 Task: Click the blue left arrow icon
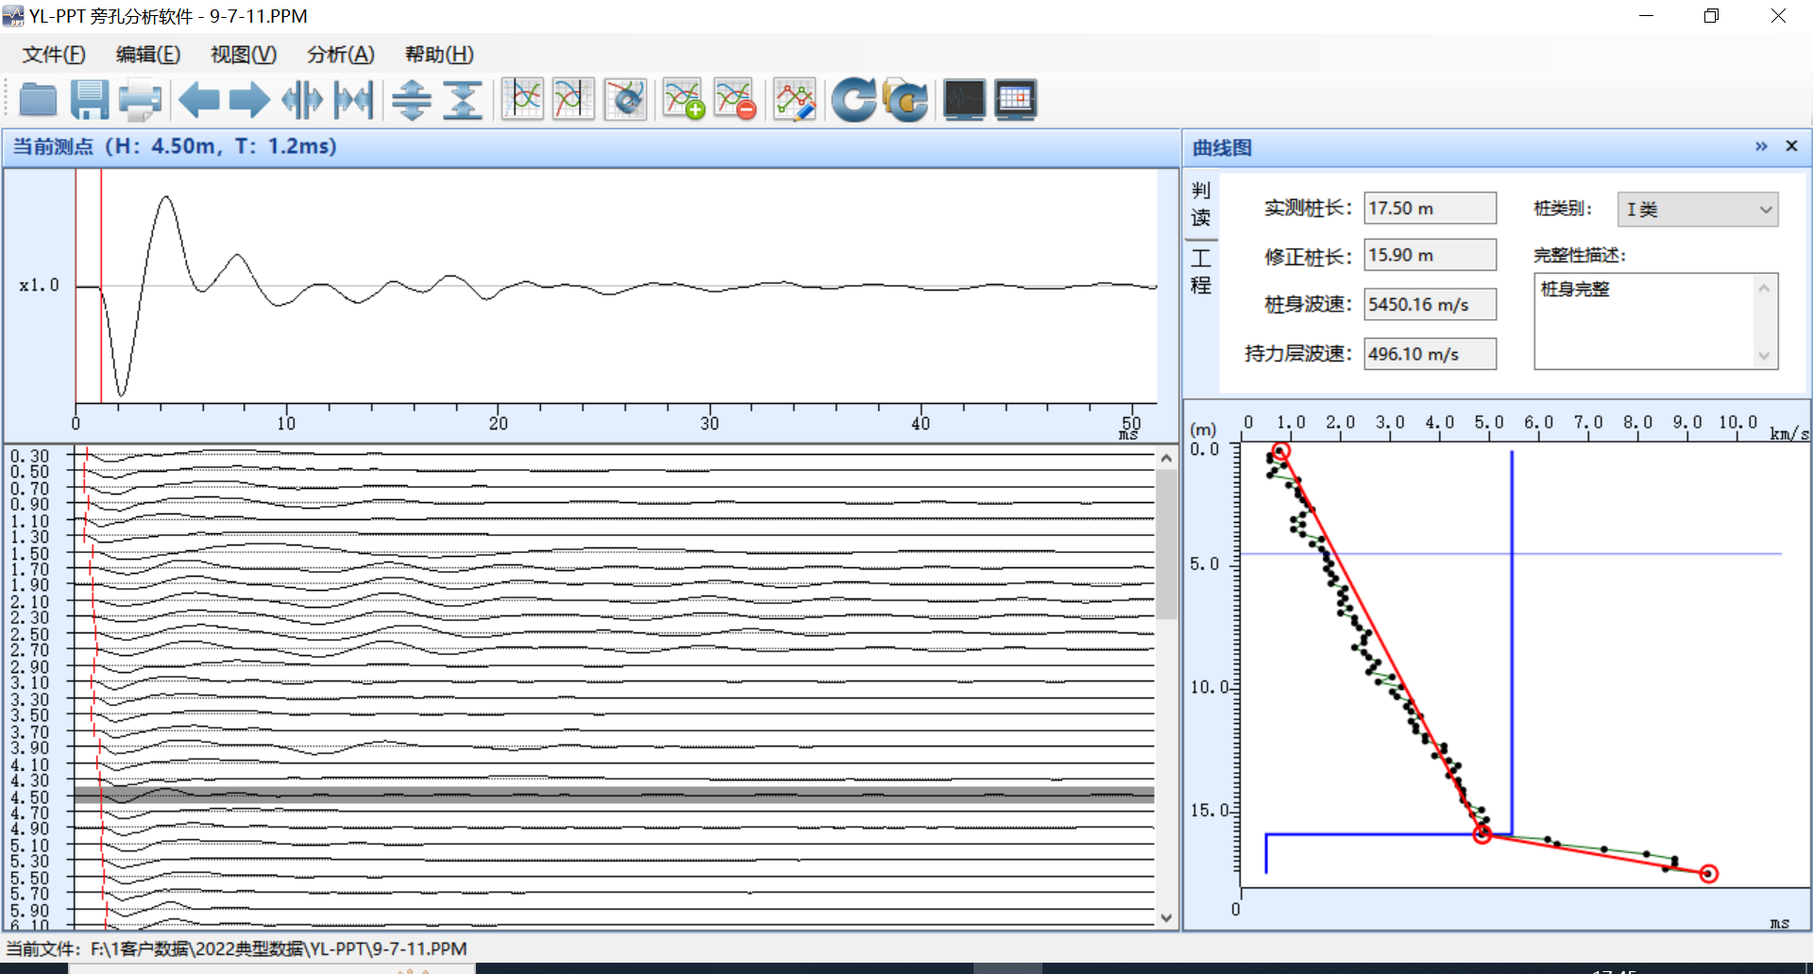tap(199, 100)
